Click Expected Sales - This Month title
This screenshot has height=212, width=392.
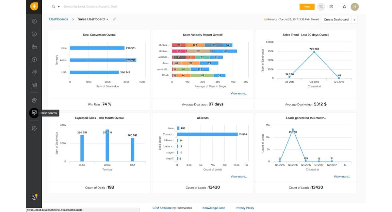tap(100, 118)
